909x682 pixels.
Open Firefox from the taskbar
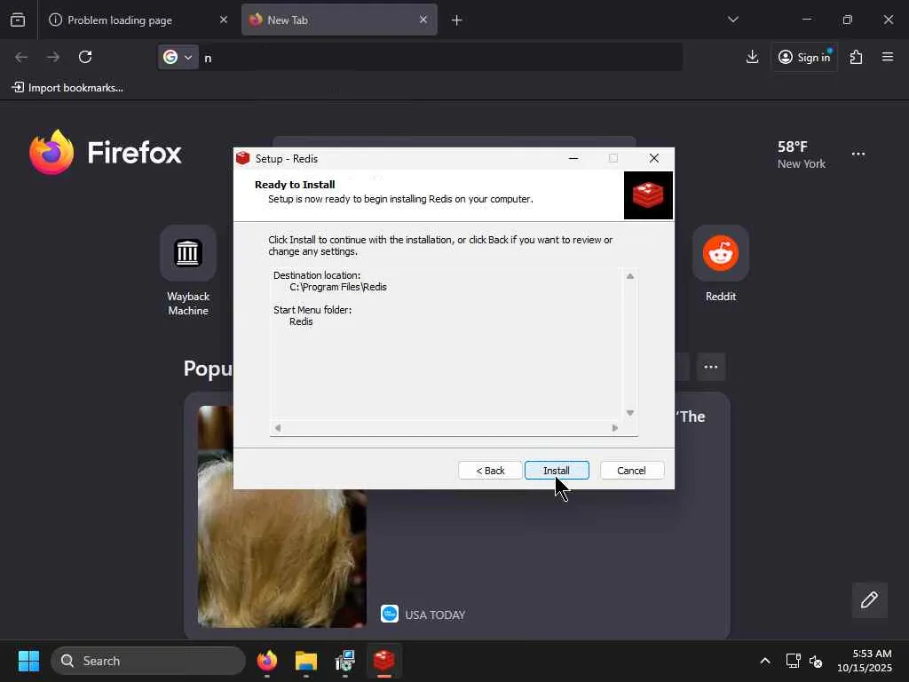tap(267, 661)
